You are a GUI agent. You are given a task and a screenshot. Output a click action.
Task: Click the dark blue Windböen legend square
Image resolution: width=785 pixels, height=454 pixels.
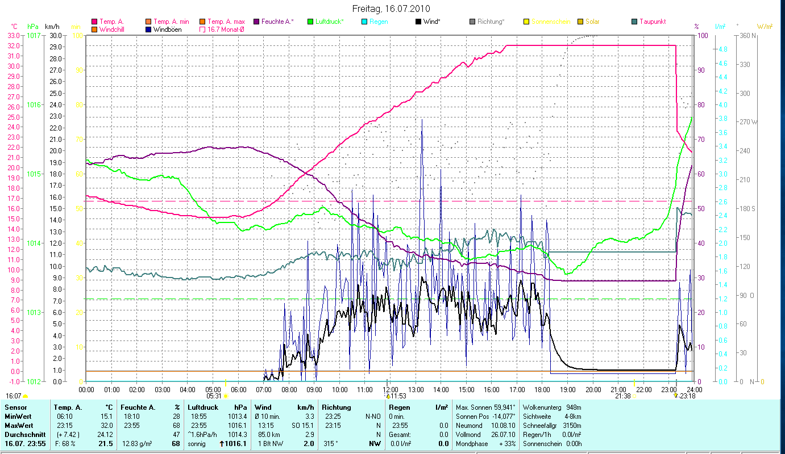148,29
